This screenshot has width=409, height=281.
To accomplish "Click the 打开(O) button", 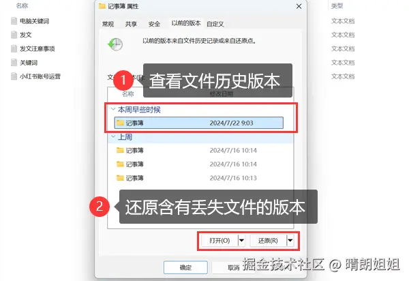I will click(219, 240).
